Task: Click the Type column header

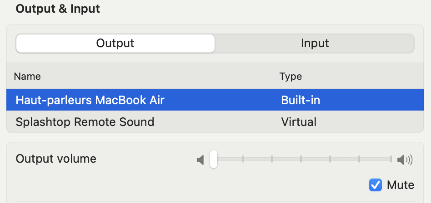Action: click(x=291, y=76)
